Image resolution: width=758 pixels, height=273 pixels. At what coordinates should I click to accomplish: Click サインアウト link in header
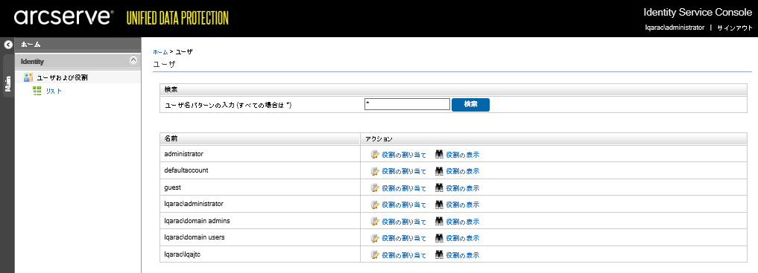tap(735, 28)
